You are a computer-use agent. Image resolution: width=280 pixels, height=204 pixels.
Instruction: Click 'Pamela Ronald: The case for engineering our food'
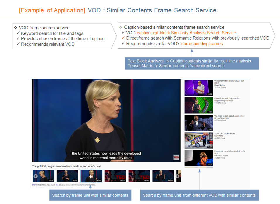coord(227,99)
